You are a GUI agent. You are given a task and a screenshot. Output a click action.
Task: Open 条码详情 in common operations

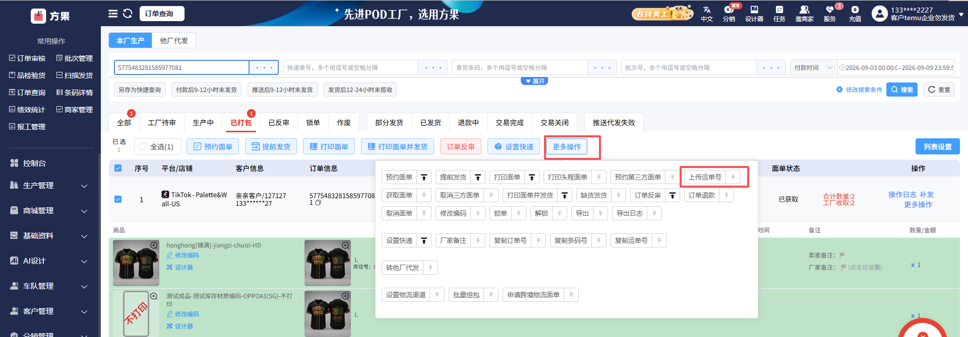tap(75, 93)
